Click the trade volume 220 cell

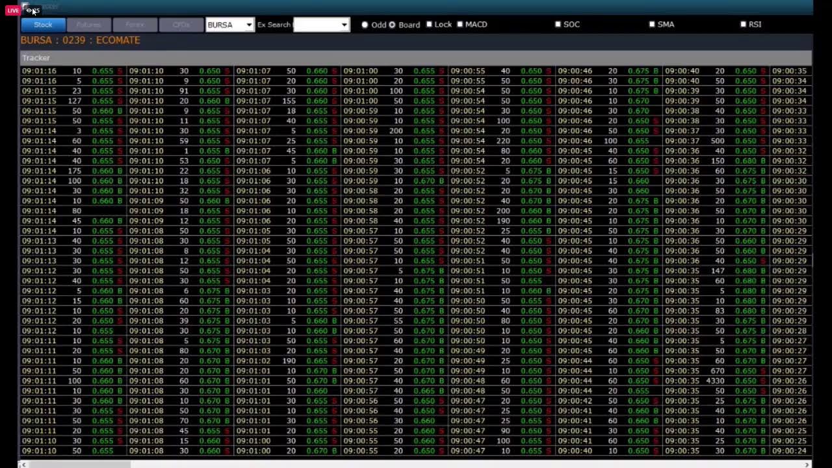pyautogui.click(x=503, y=141)
